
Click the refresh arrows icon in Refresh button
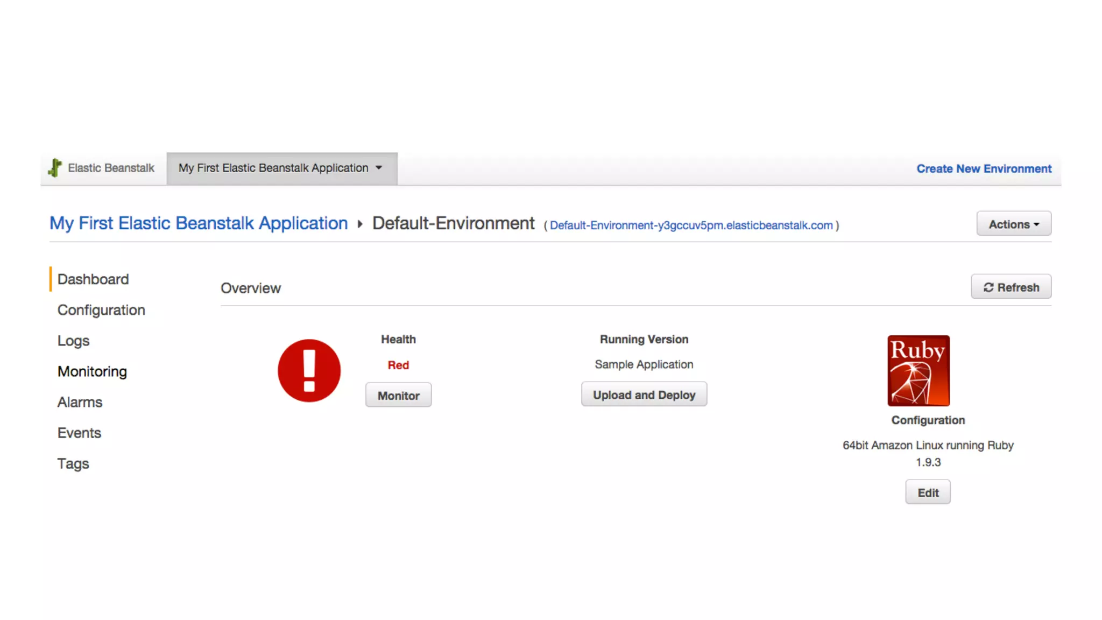pos(988,287)
